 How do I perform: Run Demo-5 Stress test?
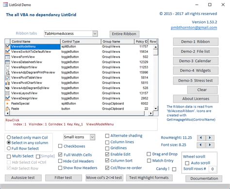click(196, 80)
